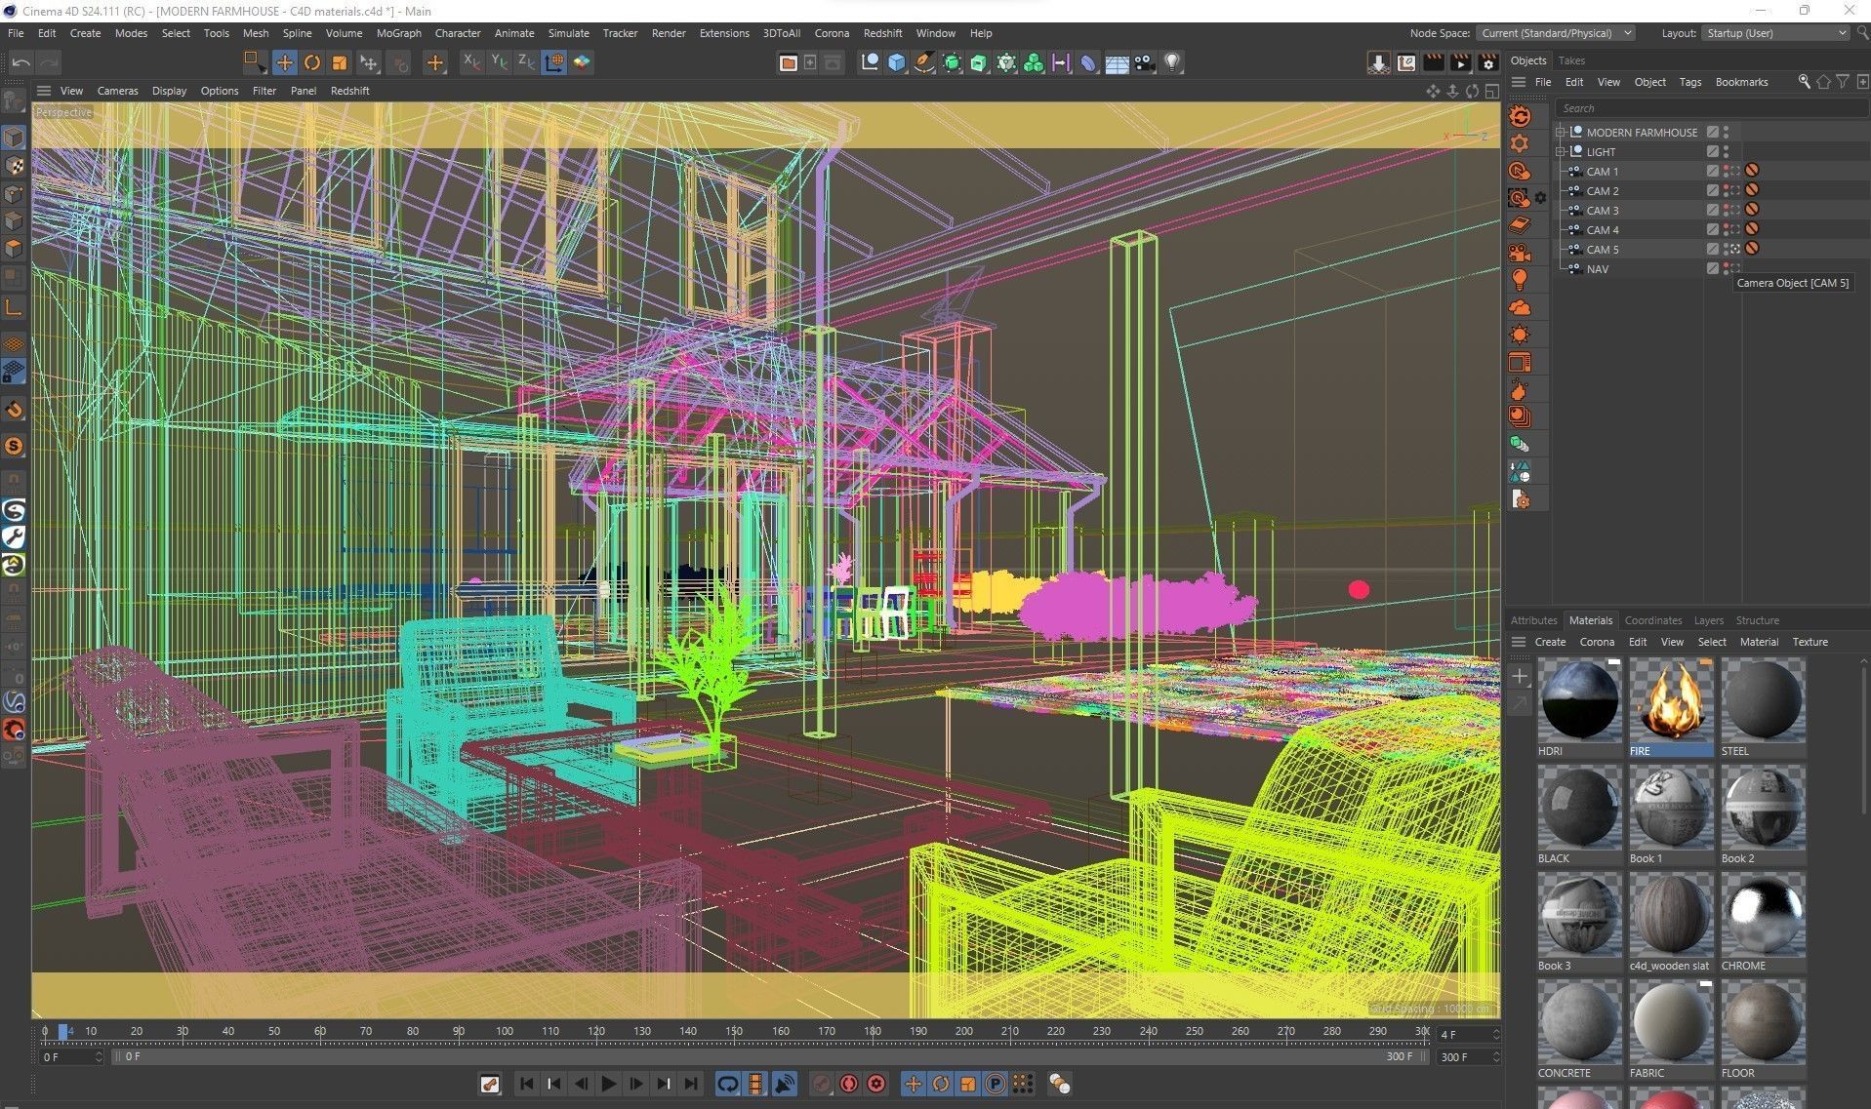This screenshot has height=1109, width=1871.
Task: Open the Layout dropdown
Action: point(1775,33)
